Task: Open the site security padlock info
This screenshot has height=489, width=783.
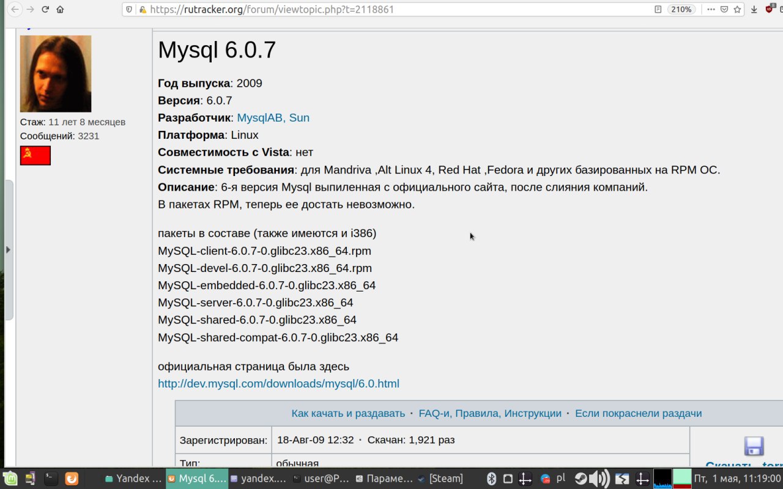Action: [x=143, y=9]
